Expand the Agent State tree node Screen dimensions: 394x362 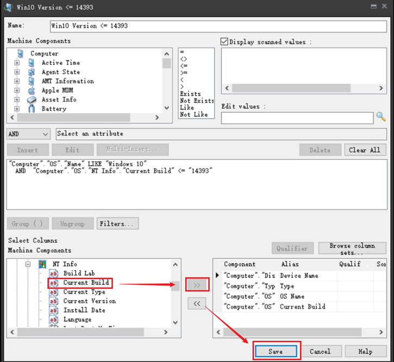[x=17, y=72]
